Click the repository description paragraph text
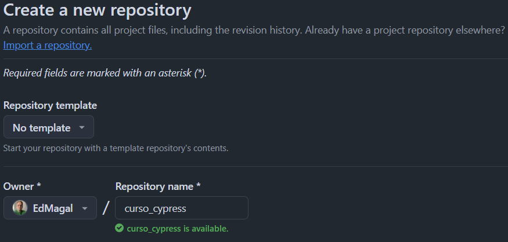Viewport: 508px width, 242px height. pyautogui.click(x=254, y=30)
